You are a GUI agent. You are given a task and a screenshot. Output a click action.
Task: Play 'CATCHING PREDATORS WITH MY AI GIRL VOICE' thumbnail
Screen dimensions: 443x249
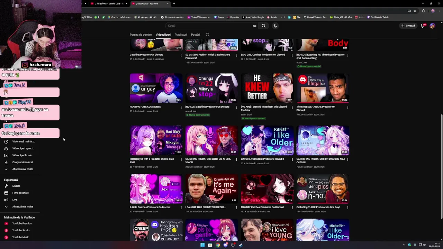tap(211, 140)
